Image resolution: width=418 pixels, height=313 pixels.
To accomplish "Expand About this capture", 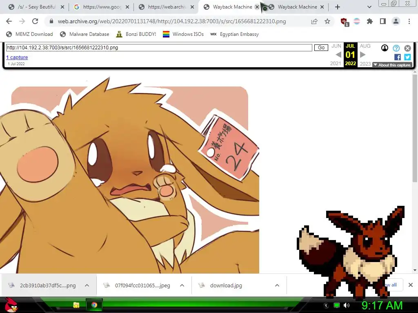I will coord(392,65).
